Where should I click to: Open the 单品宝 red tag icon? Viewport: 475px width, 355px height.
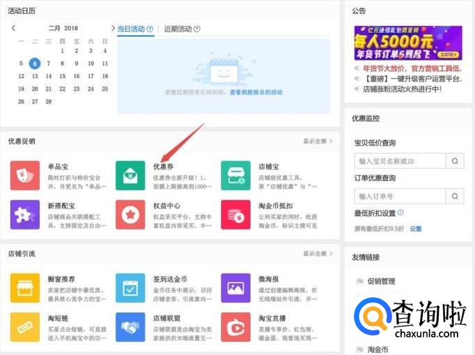[25, 175]
